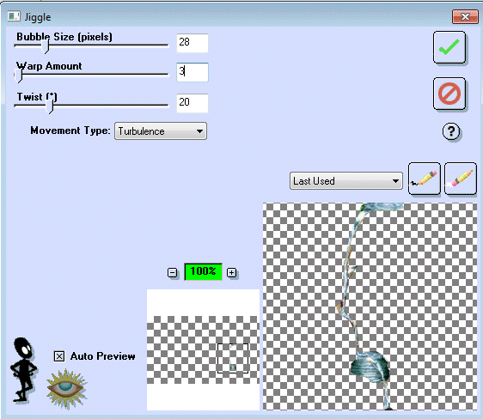Focus the Warp Amount value field

pyautogui.click(x=193, y=72)
